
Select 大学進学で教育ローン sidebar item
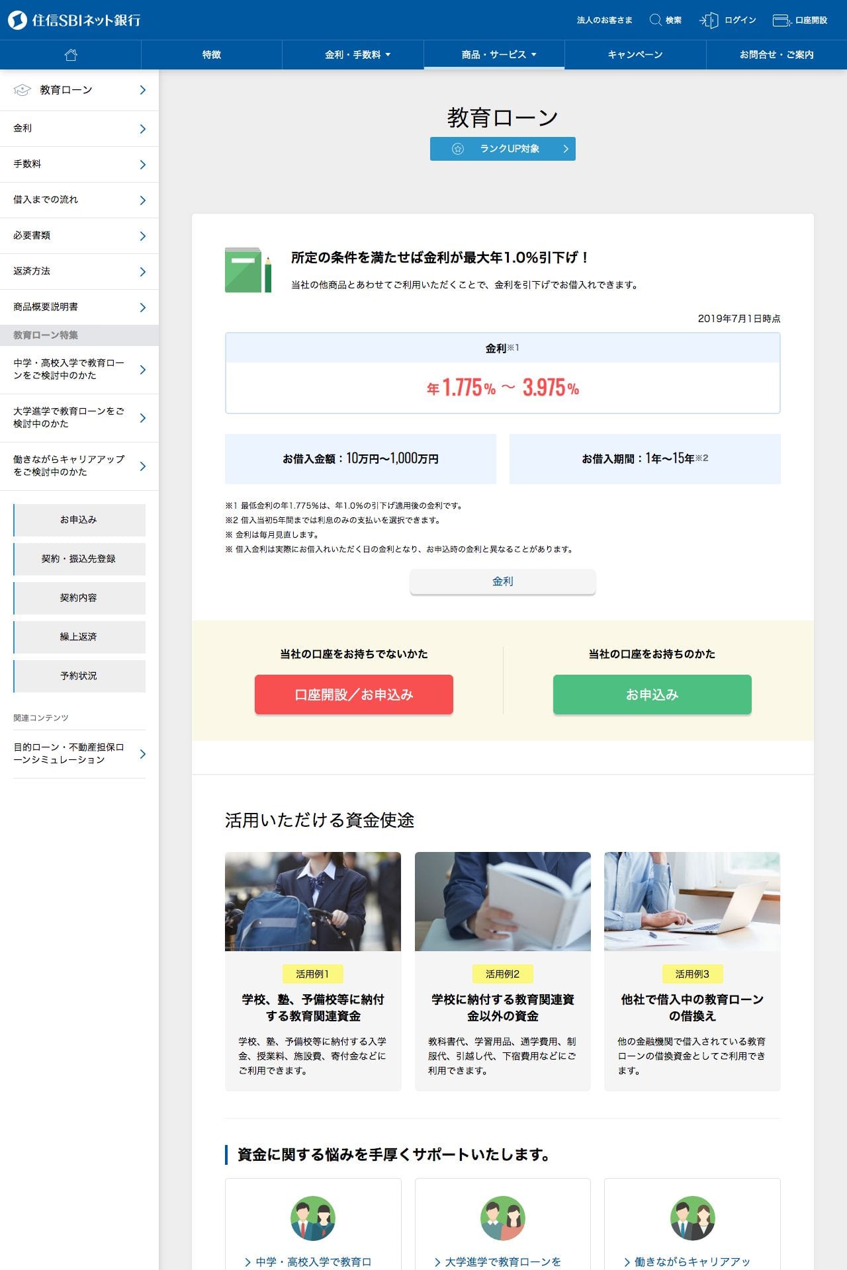click(79, 418)
